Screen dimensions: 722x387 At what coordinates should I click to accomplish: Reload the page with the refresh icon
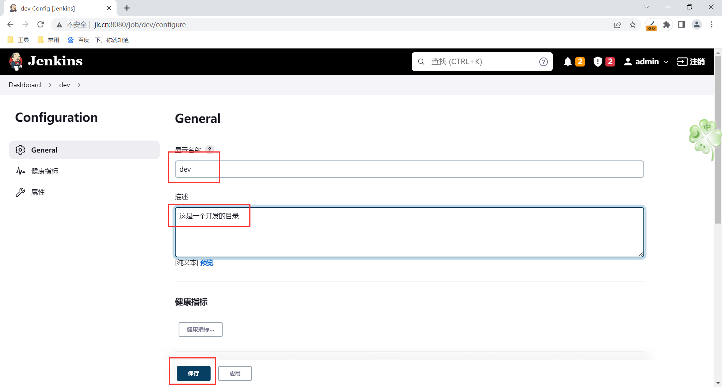41,24
